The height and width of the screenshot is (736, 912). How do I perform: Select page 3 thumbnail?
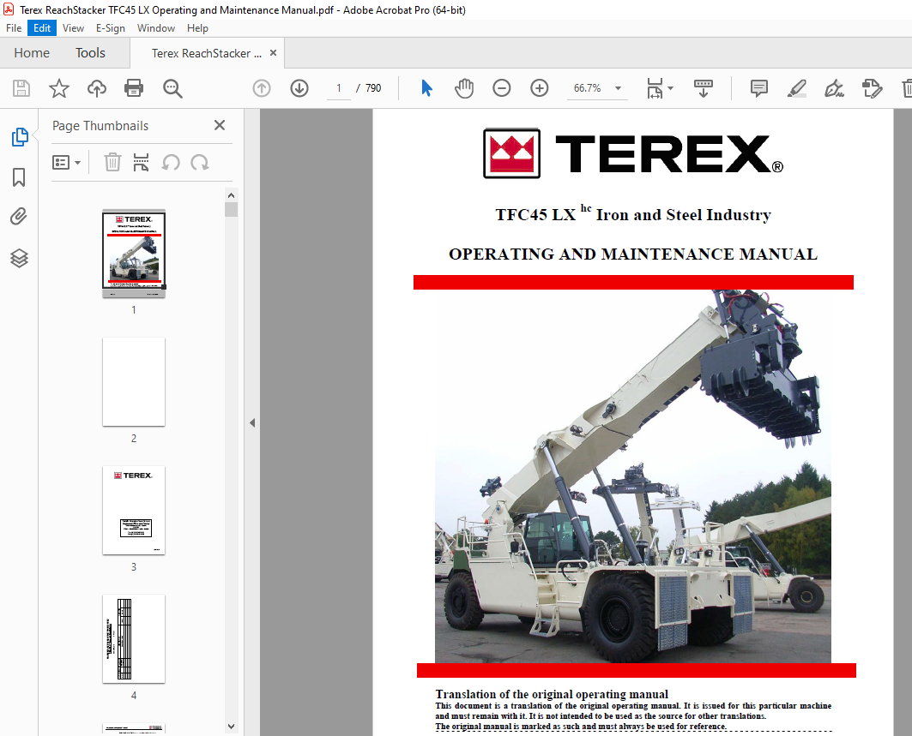[134, 511]
